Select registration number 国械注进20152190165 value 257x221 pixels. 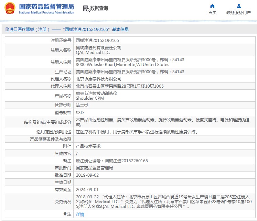[97, 41]
